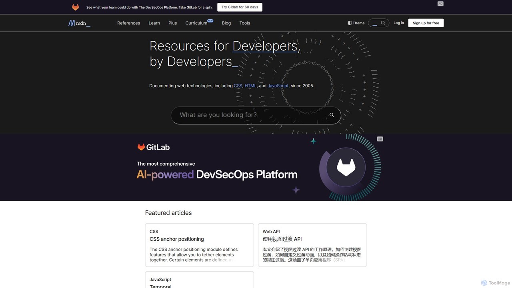Click the MDN logo in header
The width and height of the screenshot is (512, 288).
[x=79, y=23]
